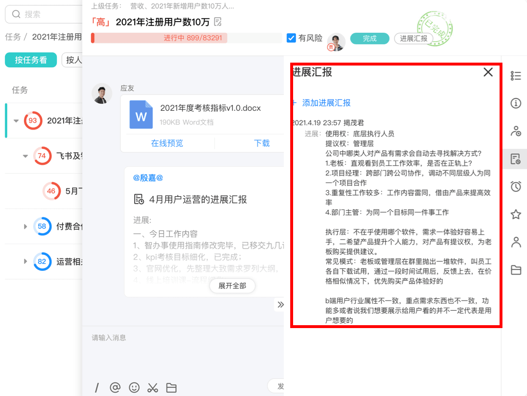
Task: Click the 任务 column header
Action: (x=20, y=90)
